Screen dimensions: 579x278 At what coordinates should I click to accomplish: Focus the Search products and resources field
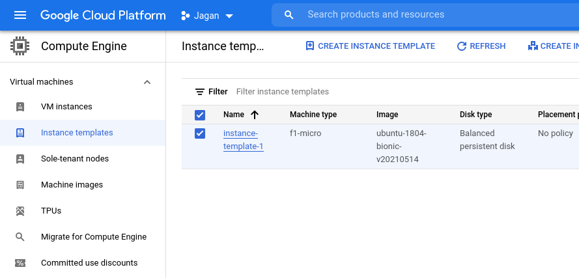click(425, 15)
